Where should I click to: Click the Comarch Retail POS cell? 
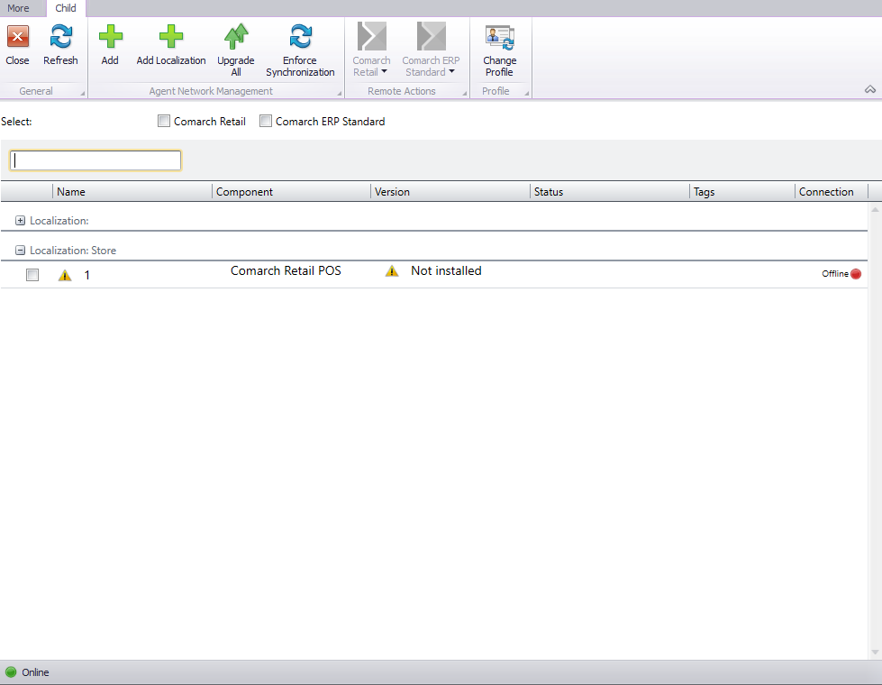click(286, 270)
